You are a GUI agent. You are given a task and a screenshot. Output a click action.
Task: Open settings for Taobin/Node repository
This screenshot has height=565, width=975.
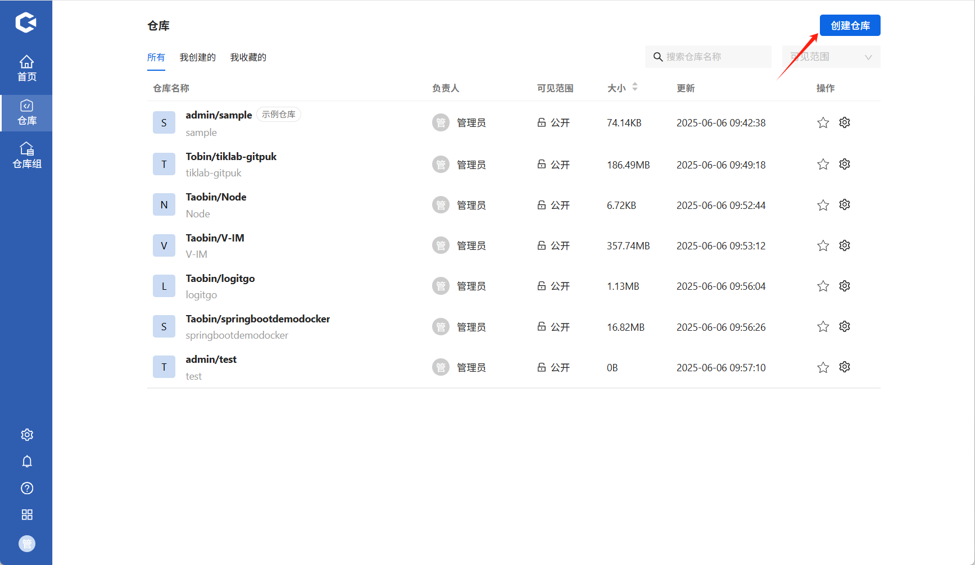845,204
